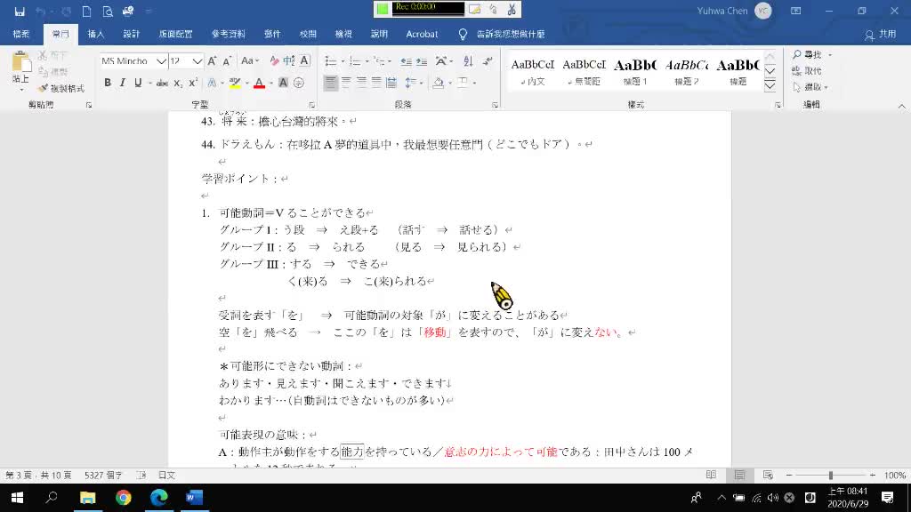Viewport: 911px width, 512px height.
Task: Apply highlight color with highlighter button
Action: (x=235, y=83)
